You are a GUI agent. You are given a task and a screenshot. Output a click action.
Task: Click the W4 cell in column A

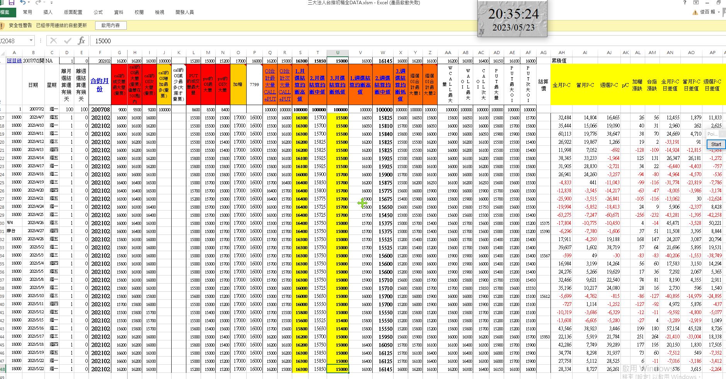click(14, 223)
